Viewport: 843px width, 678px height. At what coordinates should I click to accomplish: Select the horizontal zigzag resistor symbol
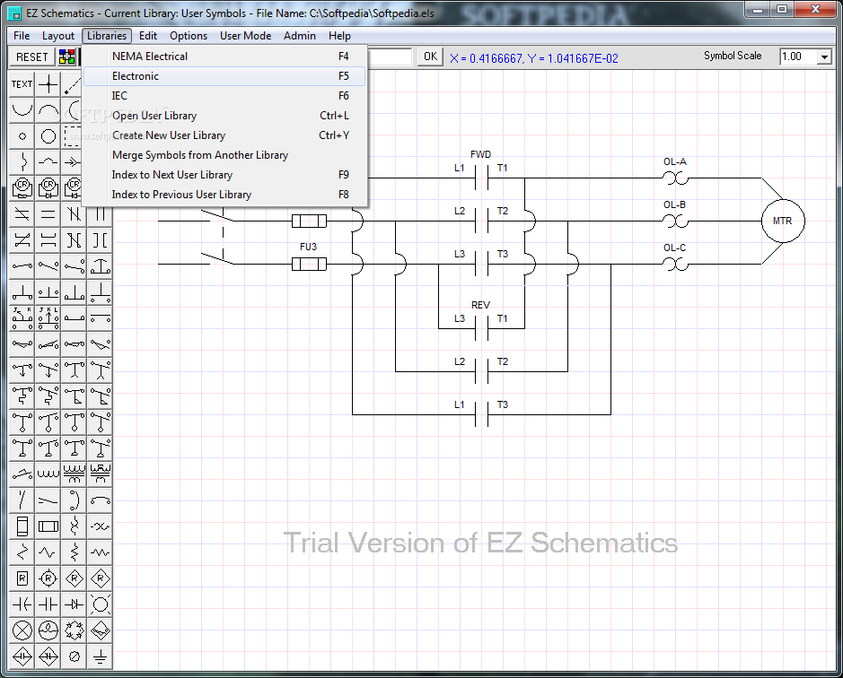pyautogui.click(x=100, y=552)
